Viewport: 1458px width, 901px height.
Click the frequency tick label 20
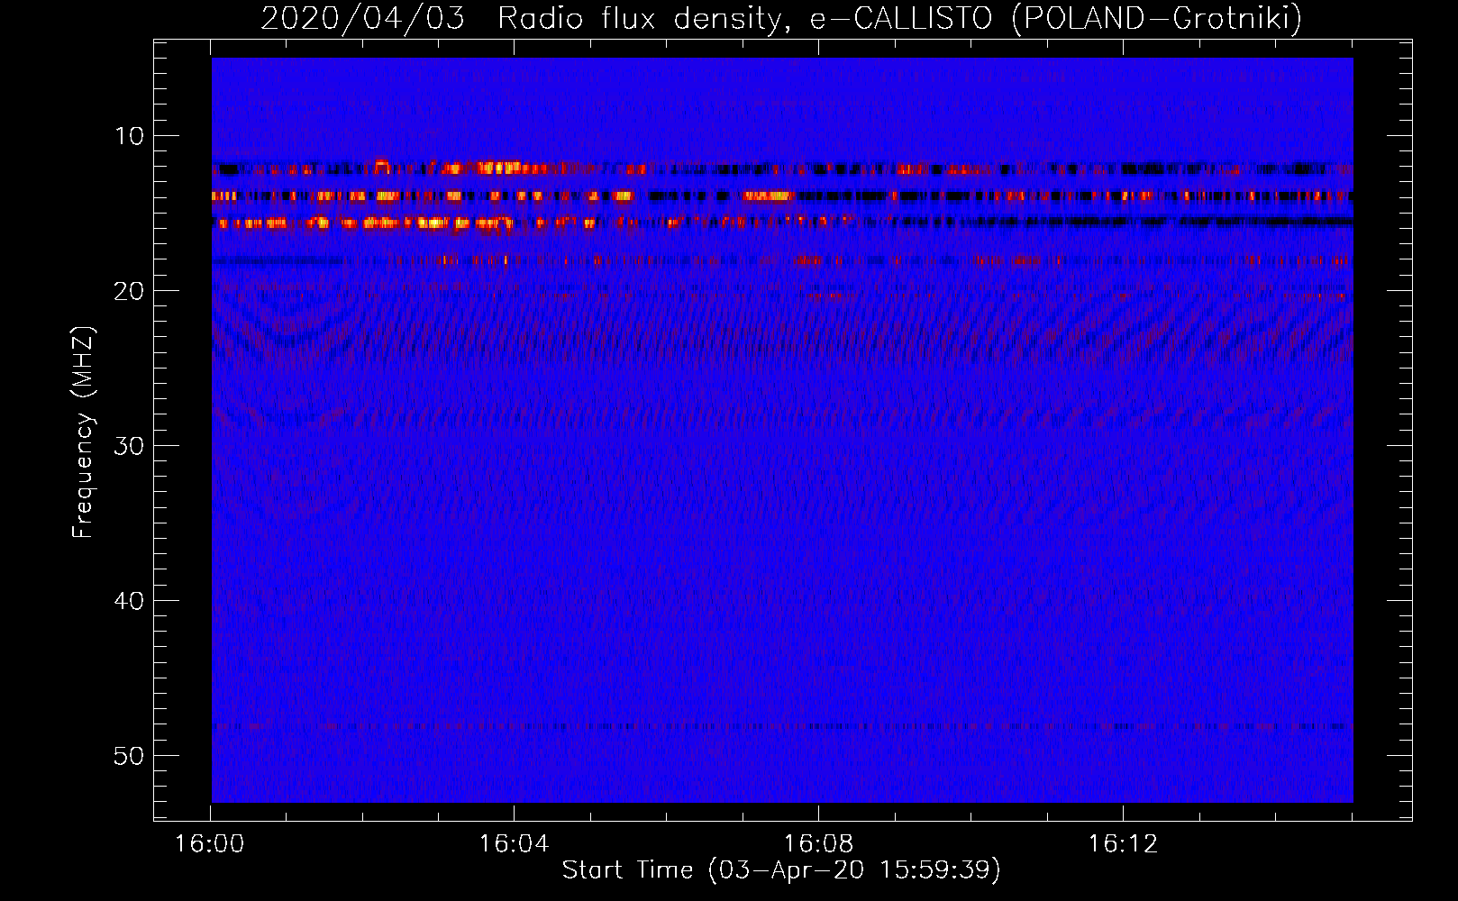(x=130, y=291)
